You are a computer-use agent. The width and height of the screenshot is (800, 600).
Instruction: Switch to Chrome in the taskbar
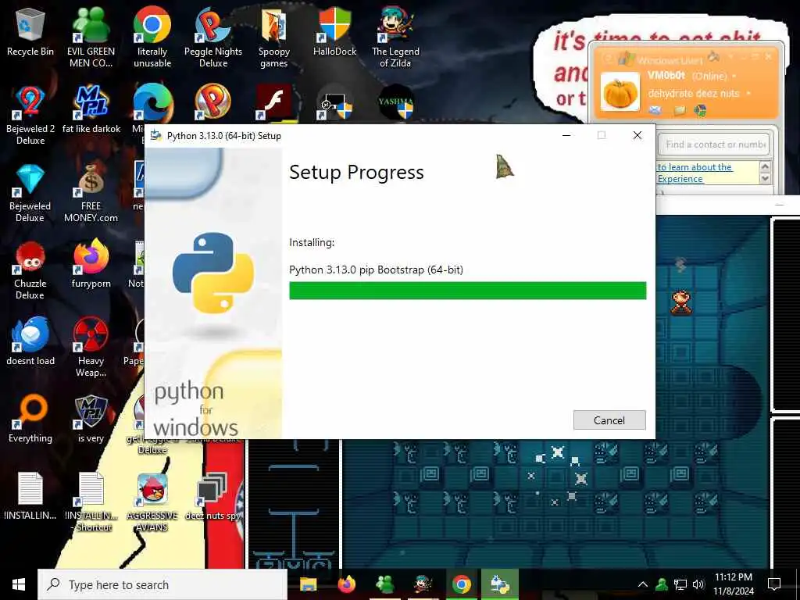point(461,584)
